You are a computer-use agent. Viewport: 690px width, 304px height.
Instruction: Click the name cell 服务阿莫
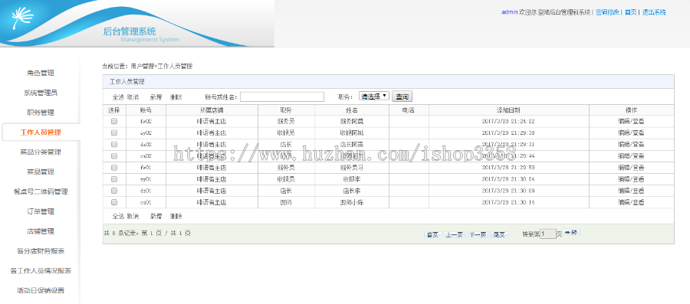tap(352, 121)
